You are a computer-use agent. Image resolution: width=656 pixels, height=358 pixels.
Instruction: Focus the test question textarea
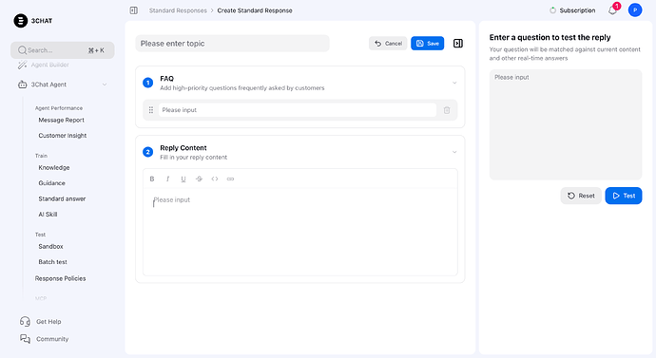pyautogui.click(x=566, y=124)
